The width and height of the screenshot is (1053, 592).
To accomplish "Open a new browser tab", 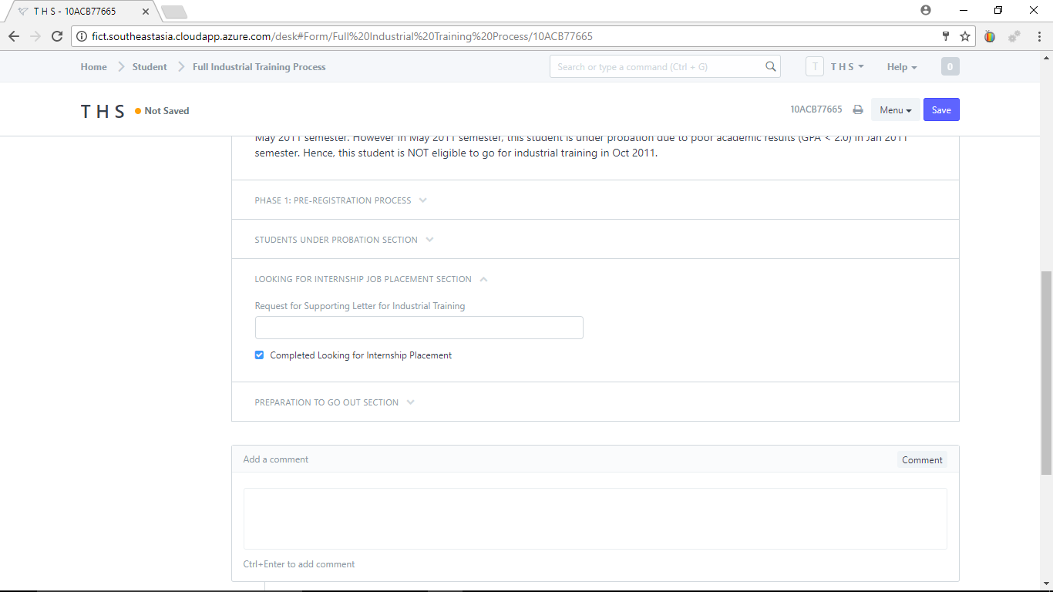I will [174, 12].
